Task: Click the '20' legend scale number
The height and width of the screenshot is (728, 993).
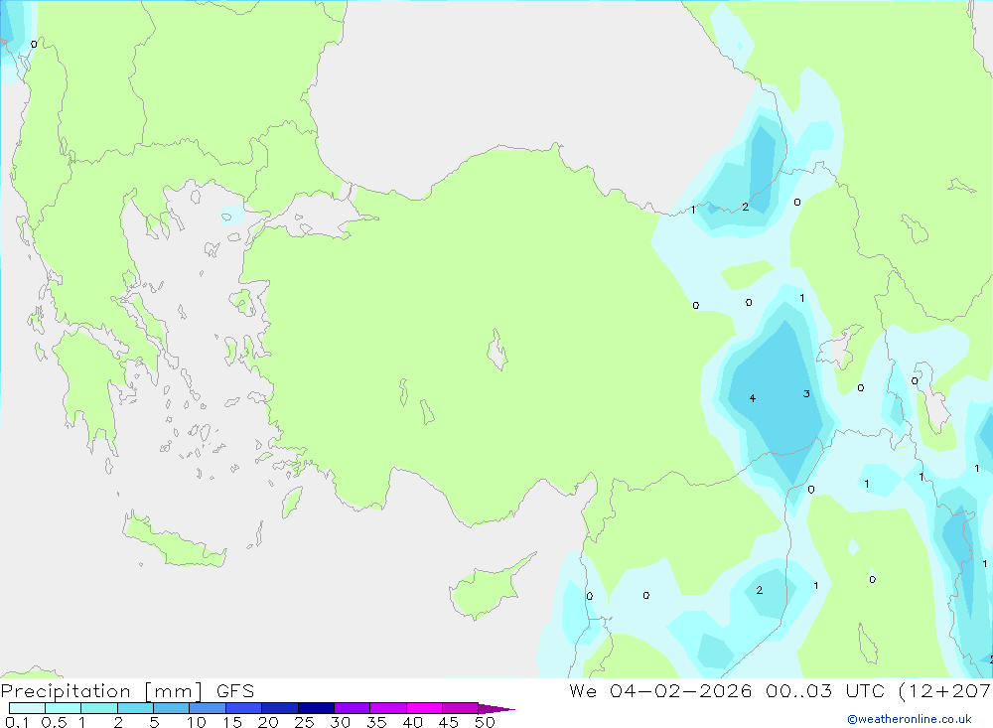Action: 268,722
